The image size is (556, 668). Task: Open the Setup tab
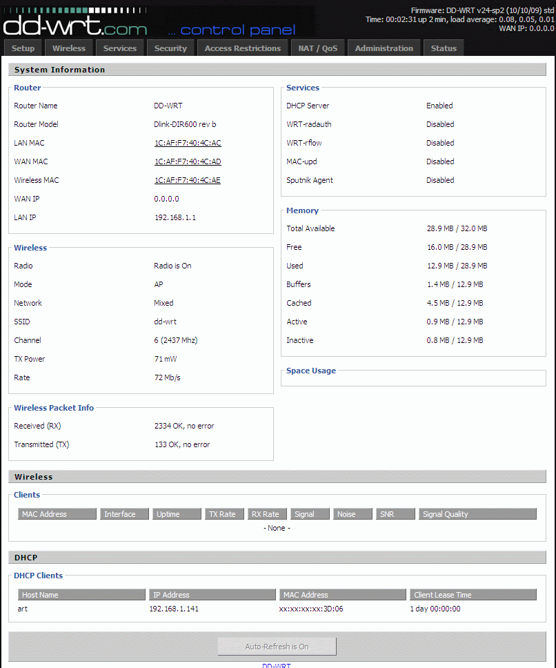[x=23, y=48]
